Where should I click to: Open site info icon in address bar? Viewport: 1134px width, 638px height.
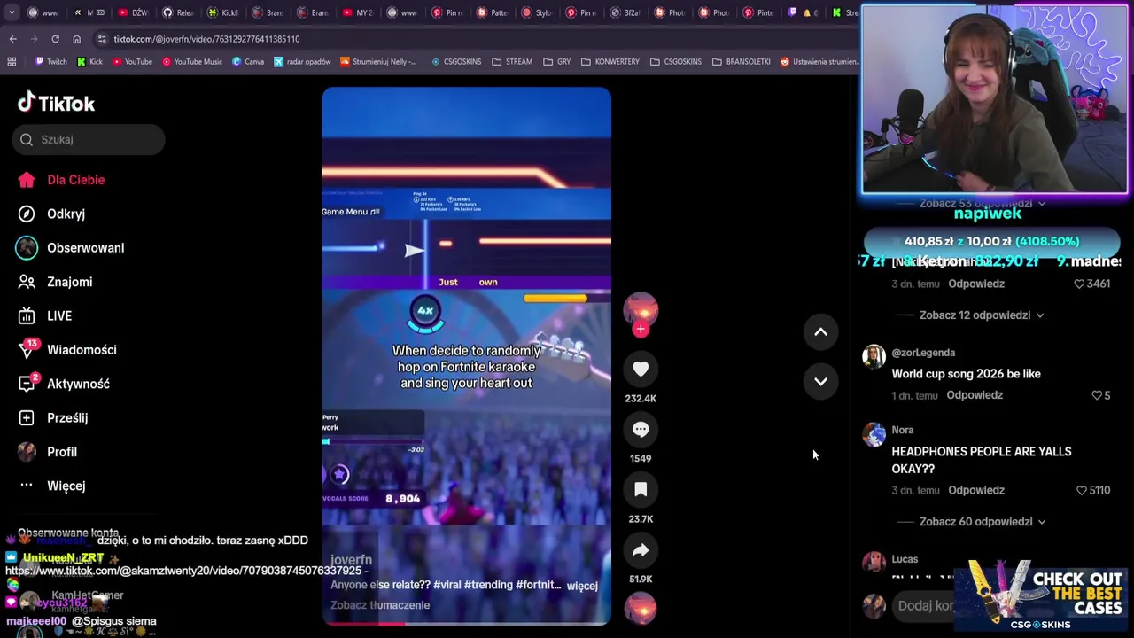102,39
